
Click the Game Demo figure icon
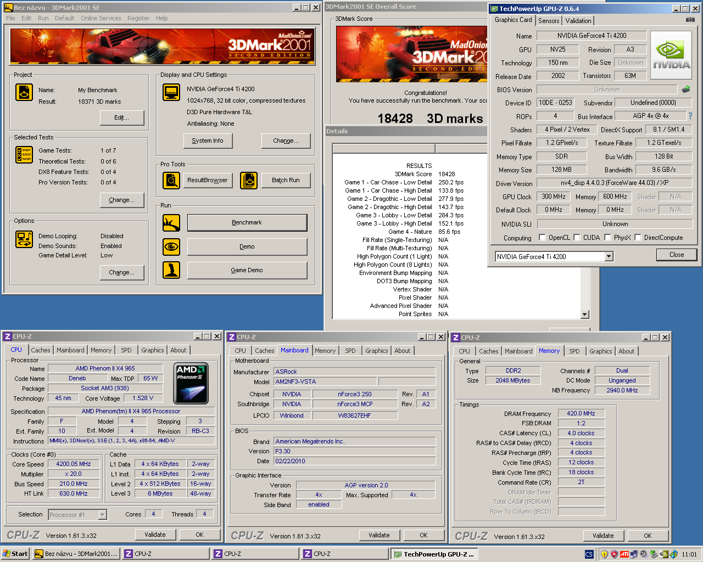171,270
